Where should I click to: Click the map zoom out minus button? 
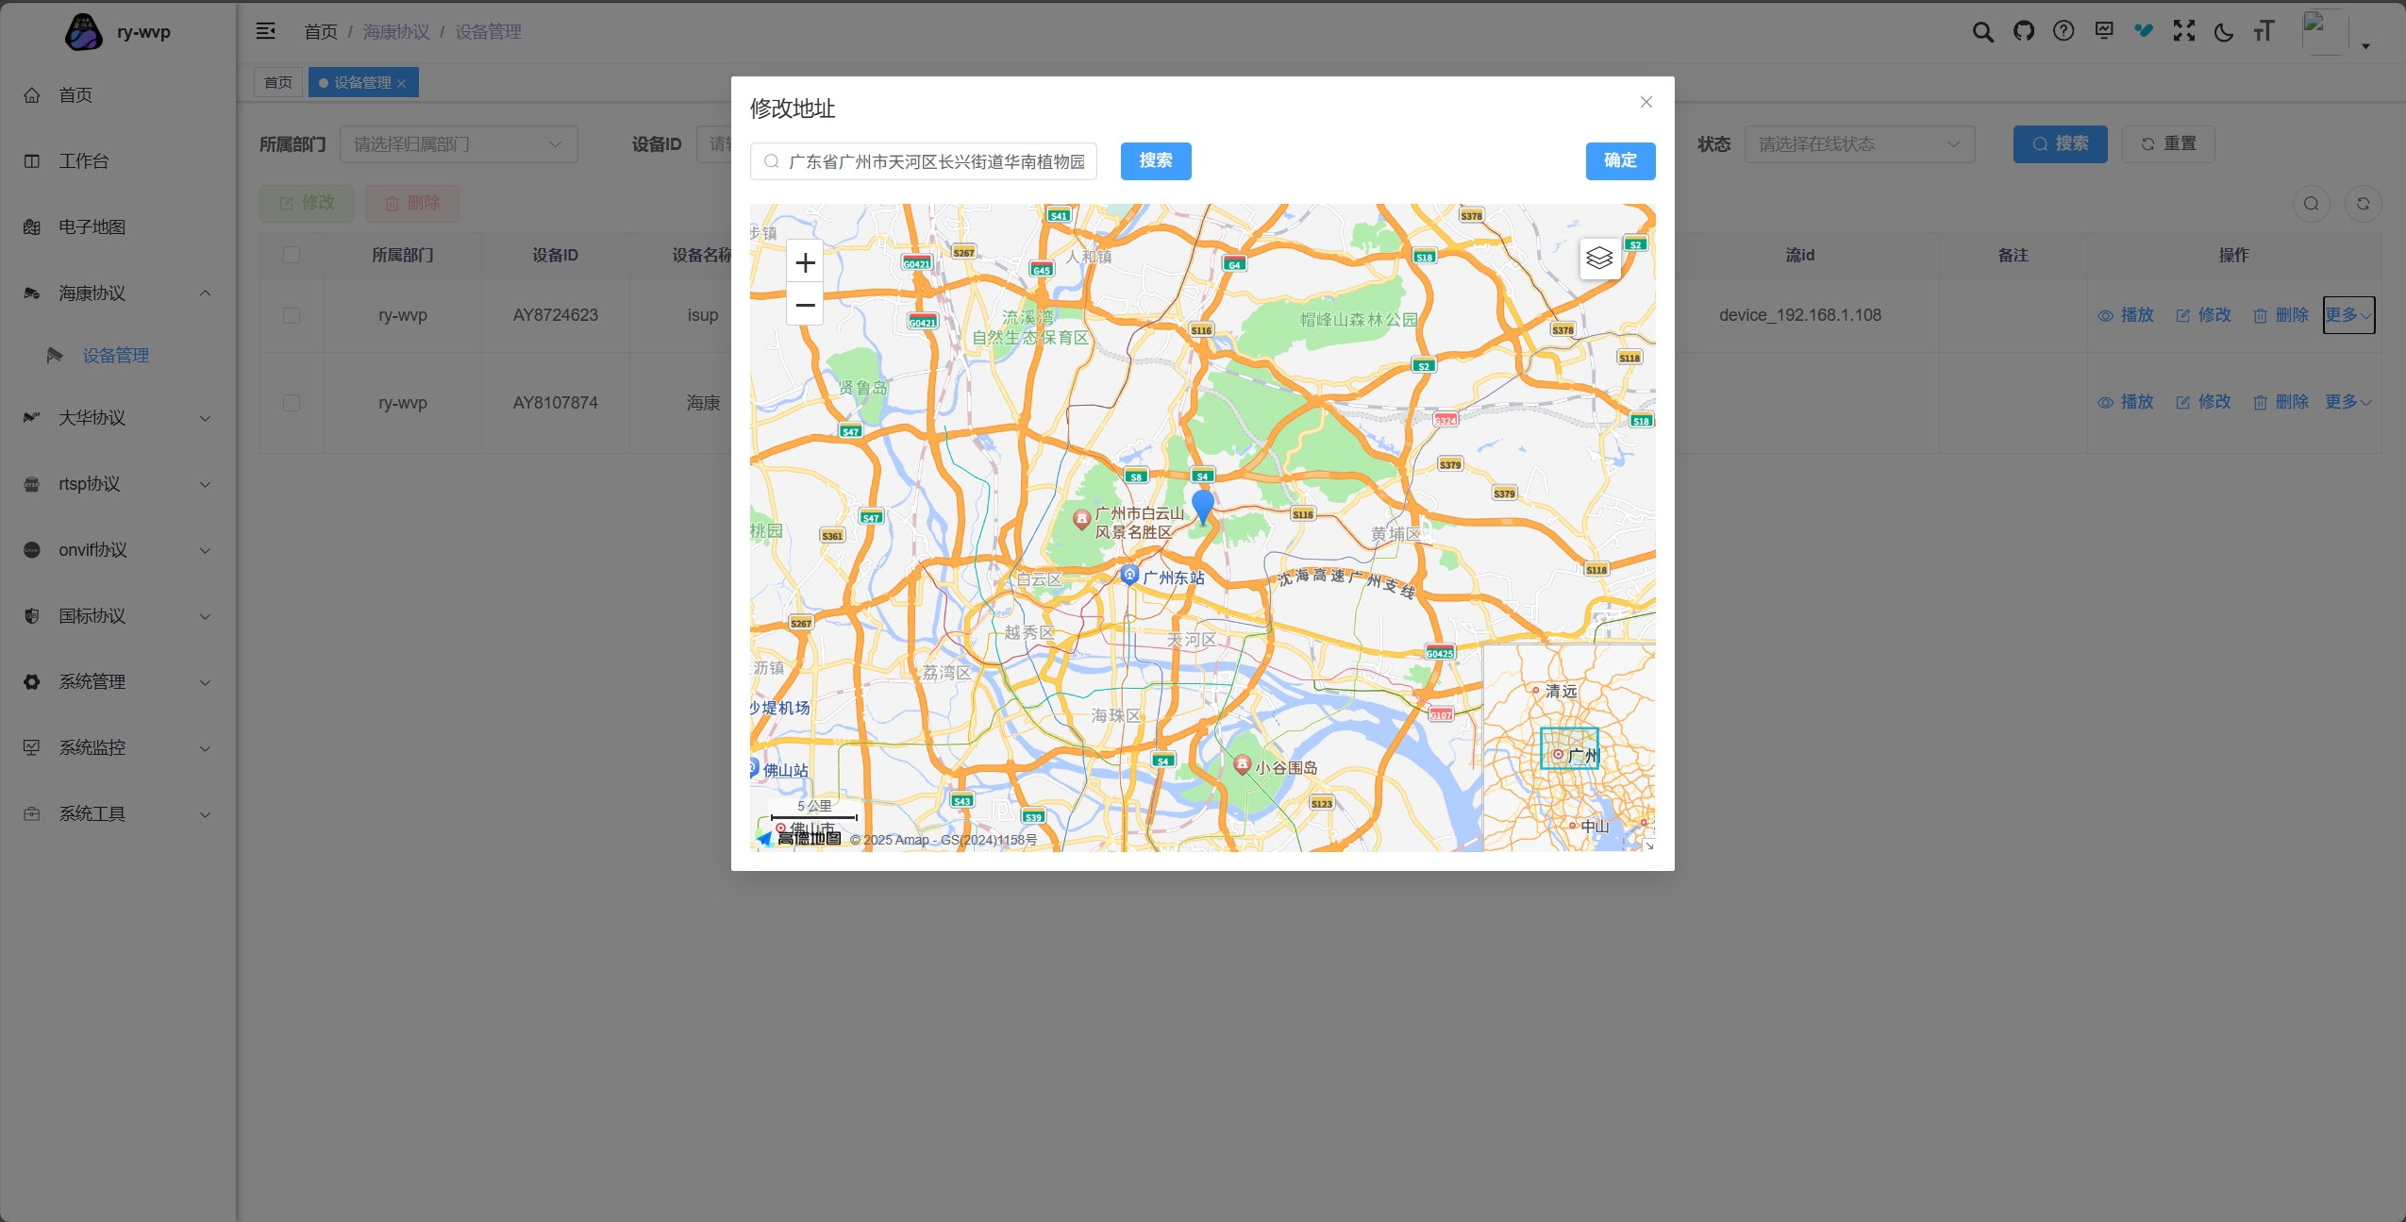(805, 305)
